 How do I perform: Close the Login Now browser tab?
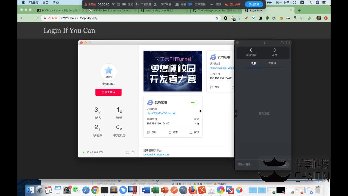291,10
